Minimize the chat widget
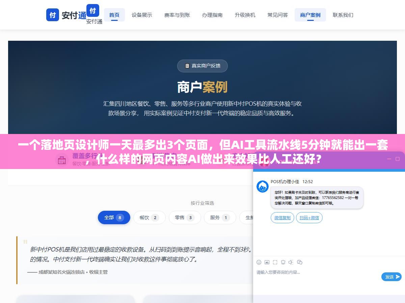 click(x=389, y=159)
